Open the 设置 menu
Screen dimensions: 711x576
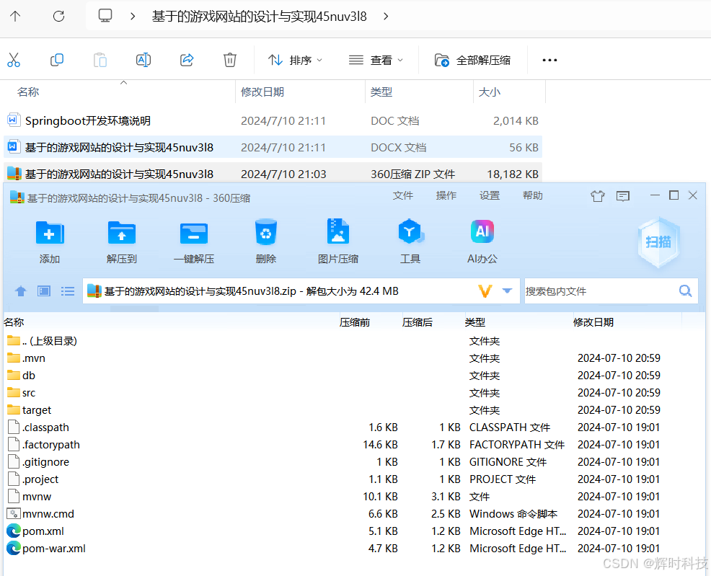490,195
